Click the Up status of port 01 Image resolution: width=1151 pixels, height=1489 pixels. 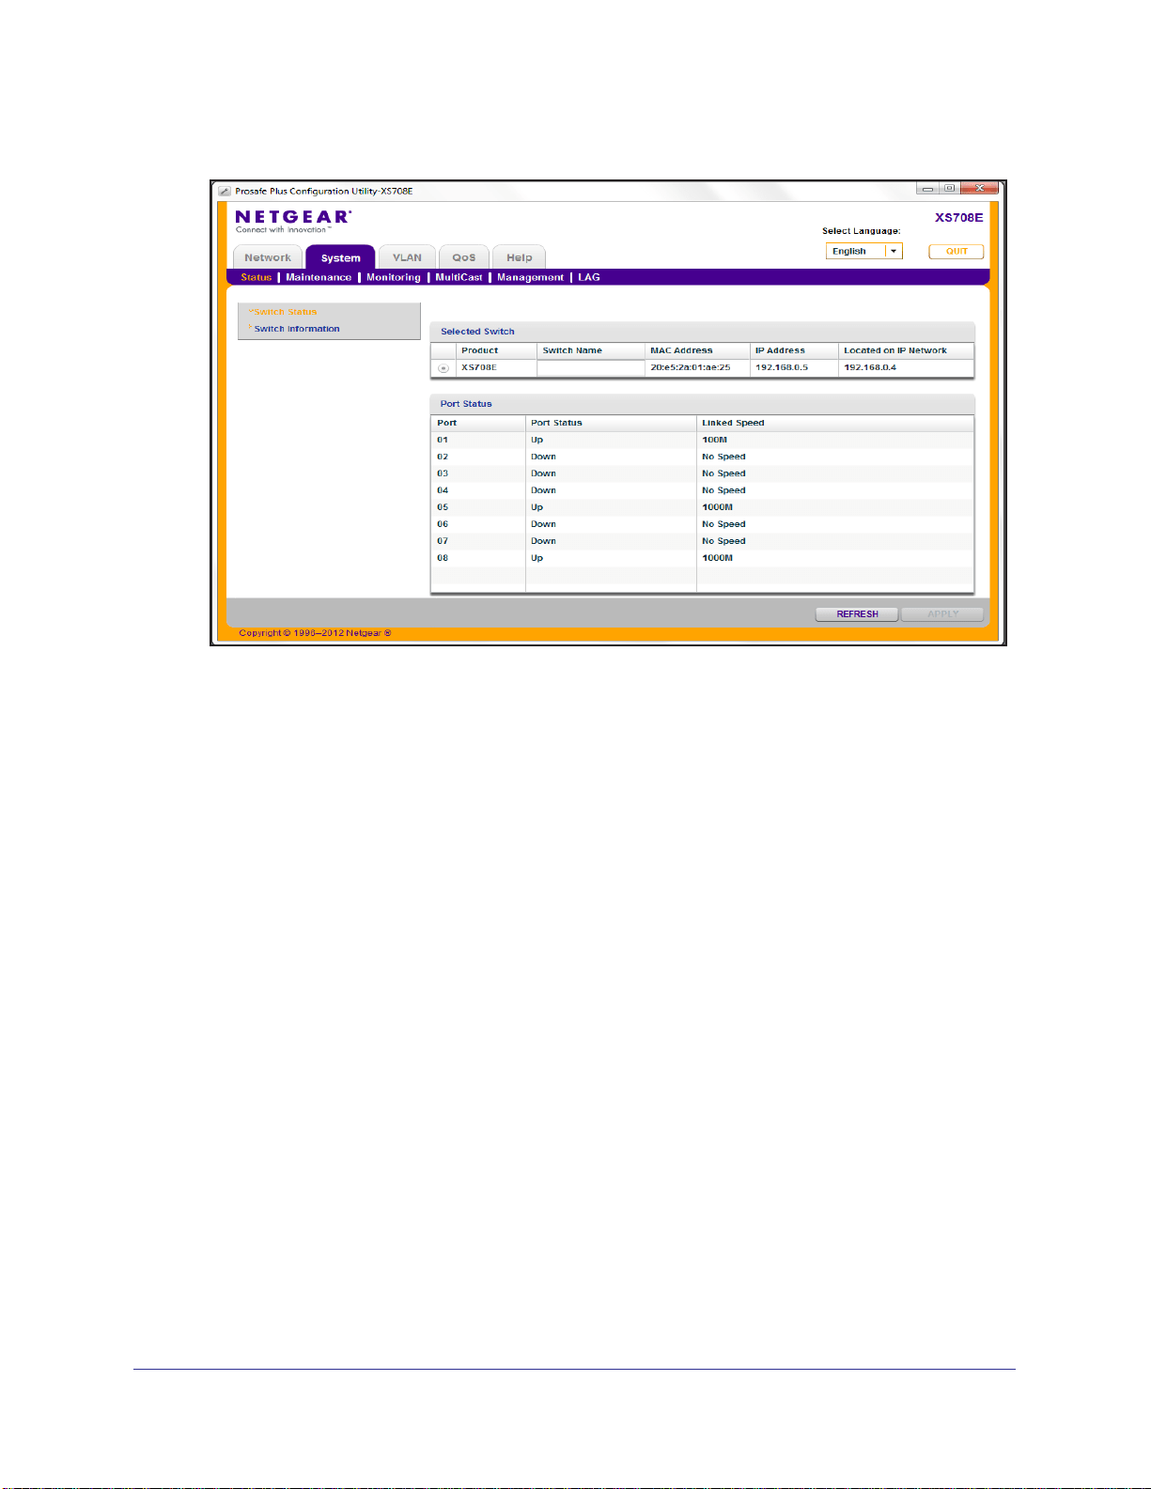click(537, 440)
